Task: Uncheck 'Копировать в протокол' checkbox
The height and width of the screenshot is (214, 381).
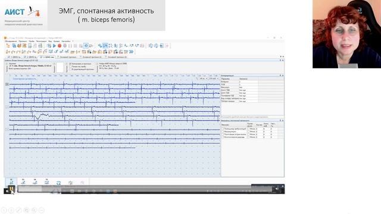Action: (70, 64)
